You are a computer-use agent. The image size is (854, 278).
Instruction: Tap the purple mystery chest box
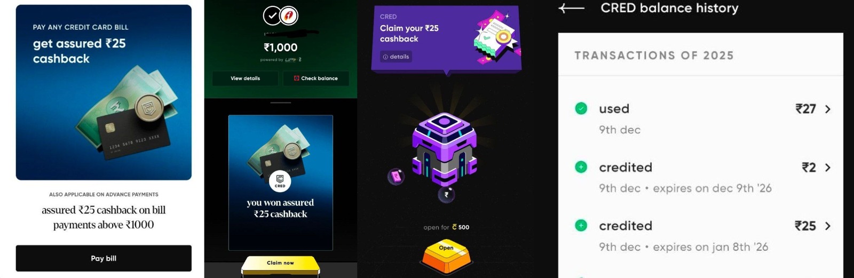click(x=444, y=148)
